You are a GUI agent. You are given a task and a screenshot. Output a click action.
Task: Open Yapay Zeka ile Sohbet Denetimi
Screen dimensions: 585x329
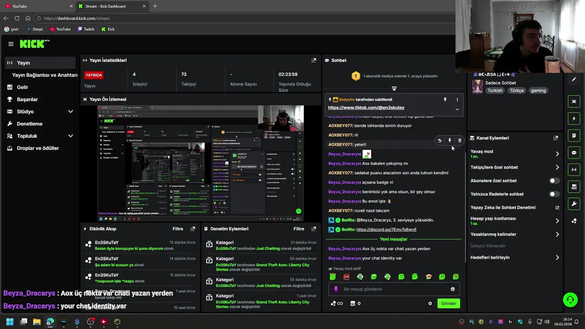coord(515,207)
